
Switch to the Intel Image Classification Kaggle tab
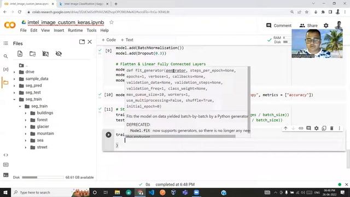[83, 4]
